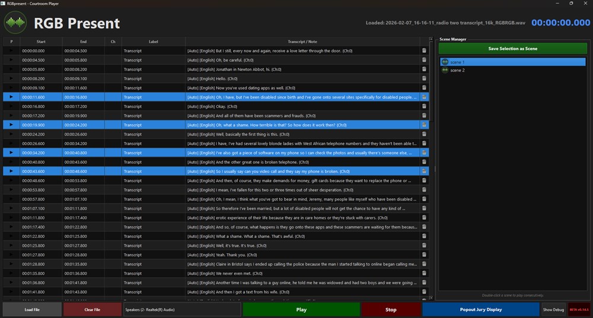
Task: Delete the 'Hello.' row via trash icon
Action: click(x=424, y=78)
